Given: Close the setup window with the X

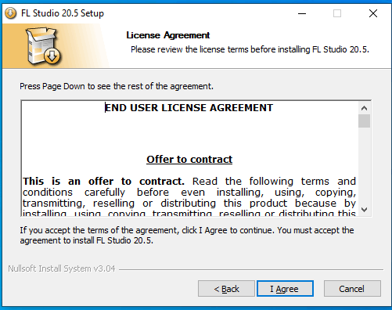Looking at the screenshot, I should coord(373,13).
